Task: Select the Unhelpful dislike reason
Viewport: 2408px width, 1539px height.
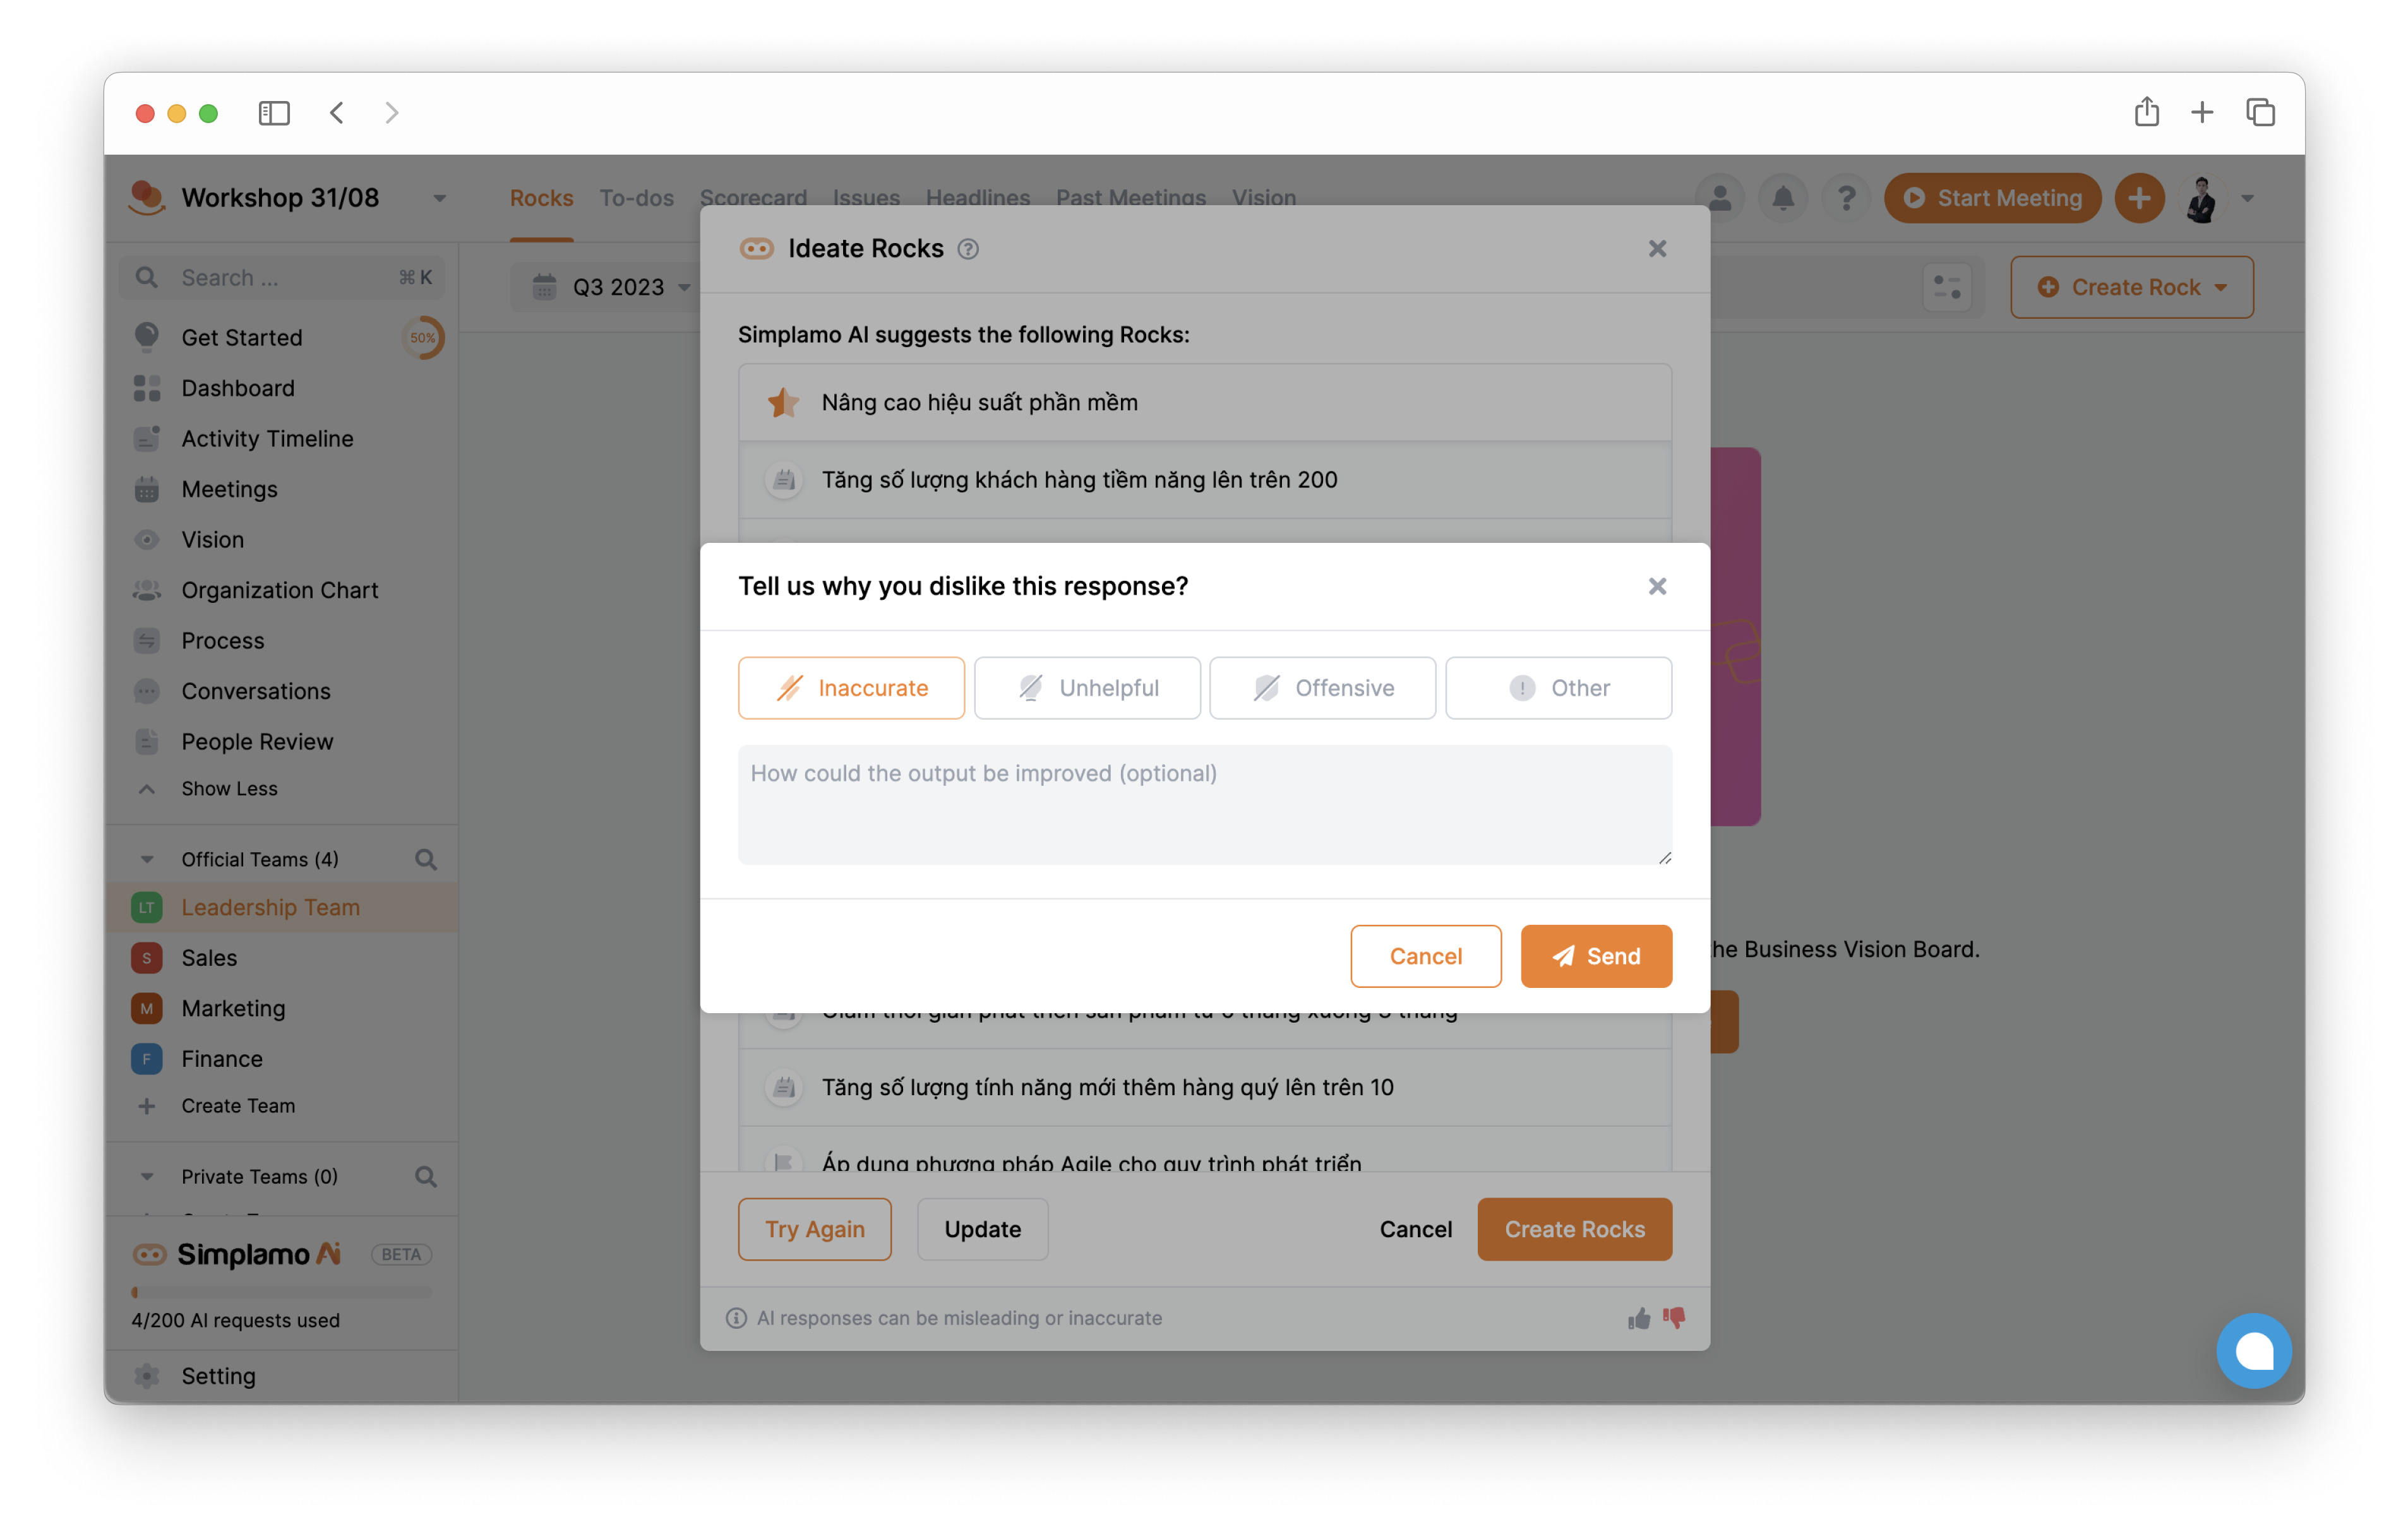Action: [x=1086, y=686]
